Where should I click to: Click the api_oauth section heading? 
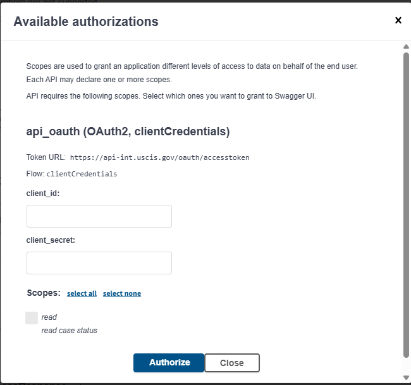click(128, 131)
